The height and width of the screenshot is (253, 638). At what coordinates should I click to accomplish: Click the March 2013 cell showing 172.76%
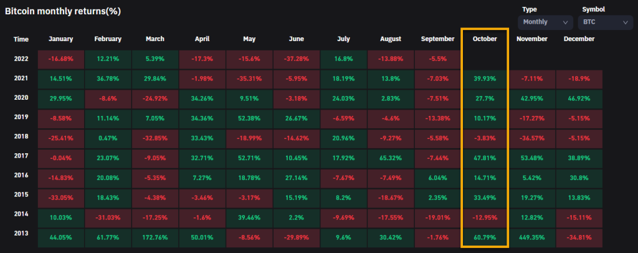[x=155, y=237]
